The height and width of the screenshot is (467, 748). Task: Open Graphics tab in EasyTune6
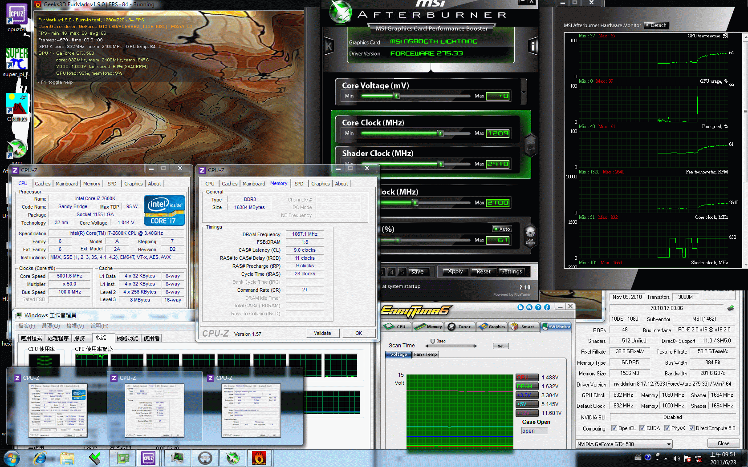coord(492,326)
